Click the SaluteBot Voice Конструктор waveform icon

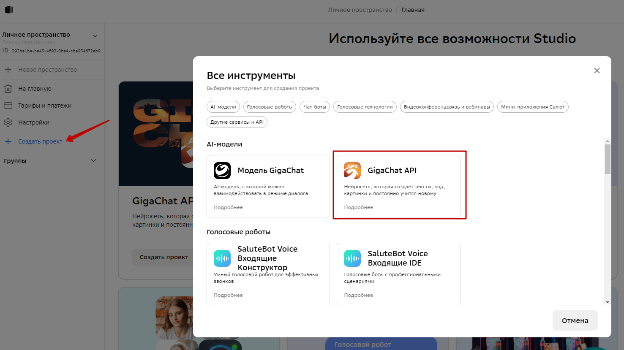click(x=222, y=258)
